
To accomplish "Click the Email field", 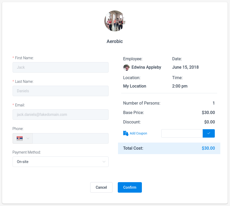I will (x=60, y=115).
